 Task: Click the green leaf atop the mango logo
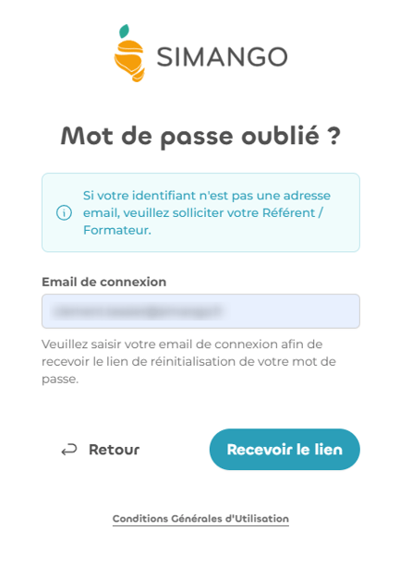(x=125, y=30)
